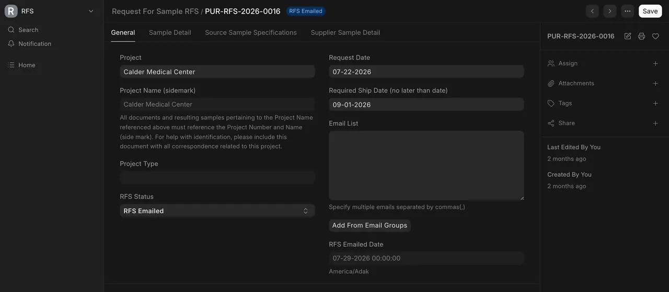Open the three-dot more options menu
This screenshot has height=292, width=669.
(628, 11)
